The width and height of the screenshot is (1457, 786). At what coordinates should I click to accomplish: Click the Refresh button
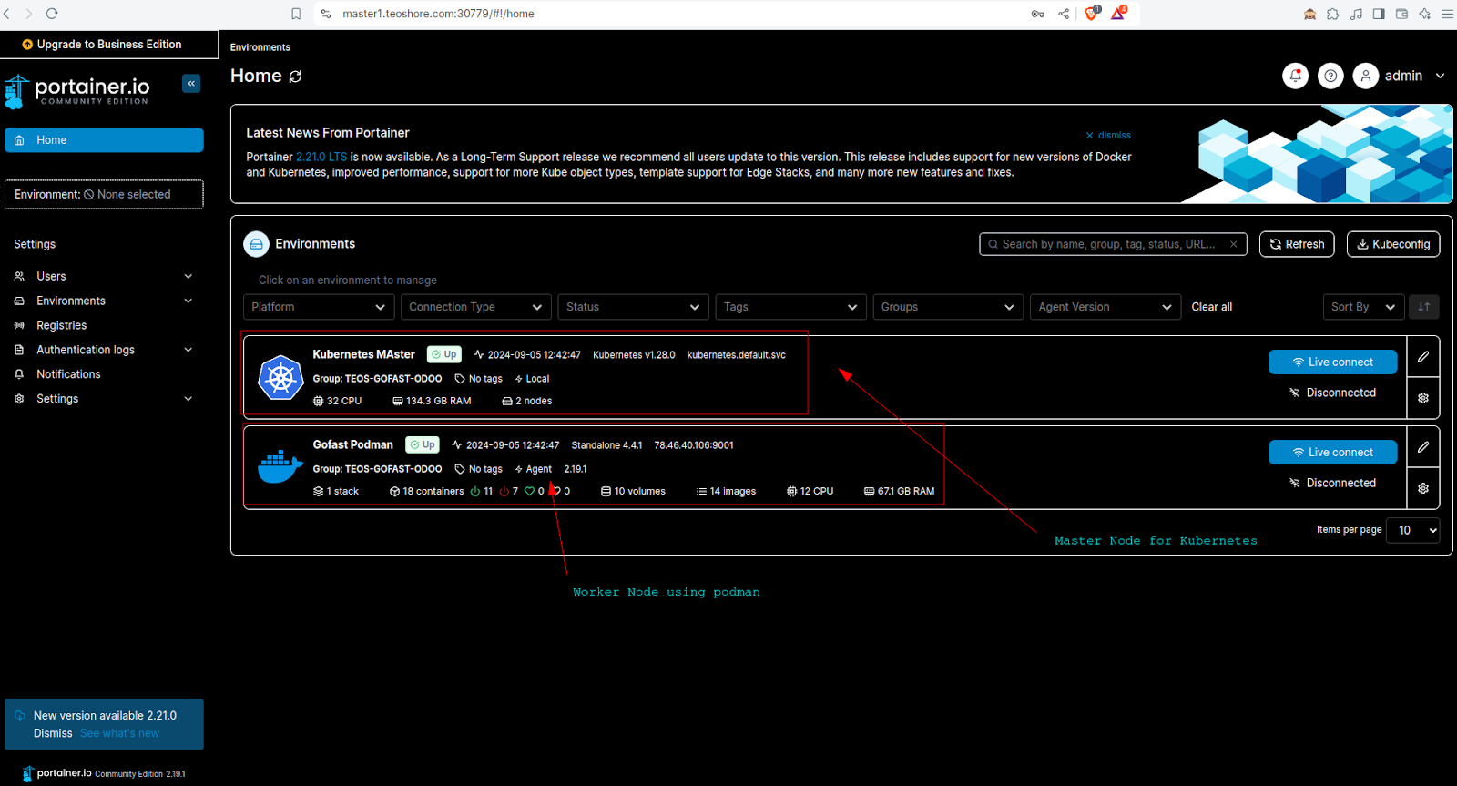[1298, 244]
